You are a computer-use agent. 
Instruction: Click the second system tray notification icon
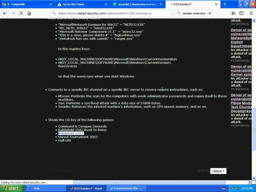pos(237,188)
